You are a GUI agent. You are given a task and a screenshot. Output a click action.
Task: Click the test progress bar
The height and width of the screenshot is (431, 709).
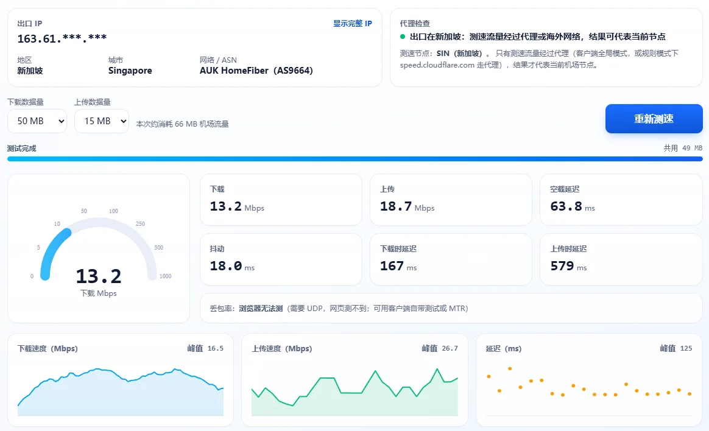click(355, 159)
